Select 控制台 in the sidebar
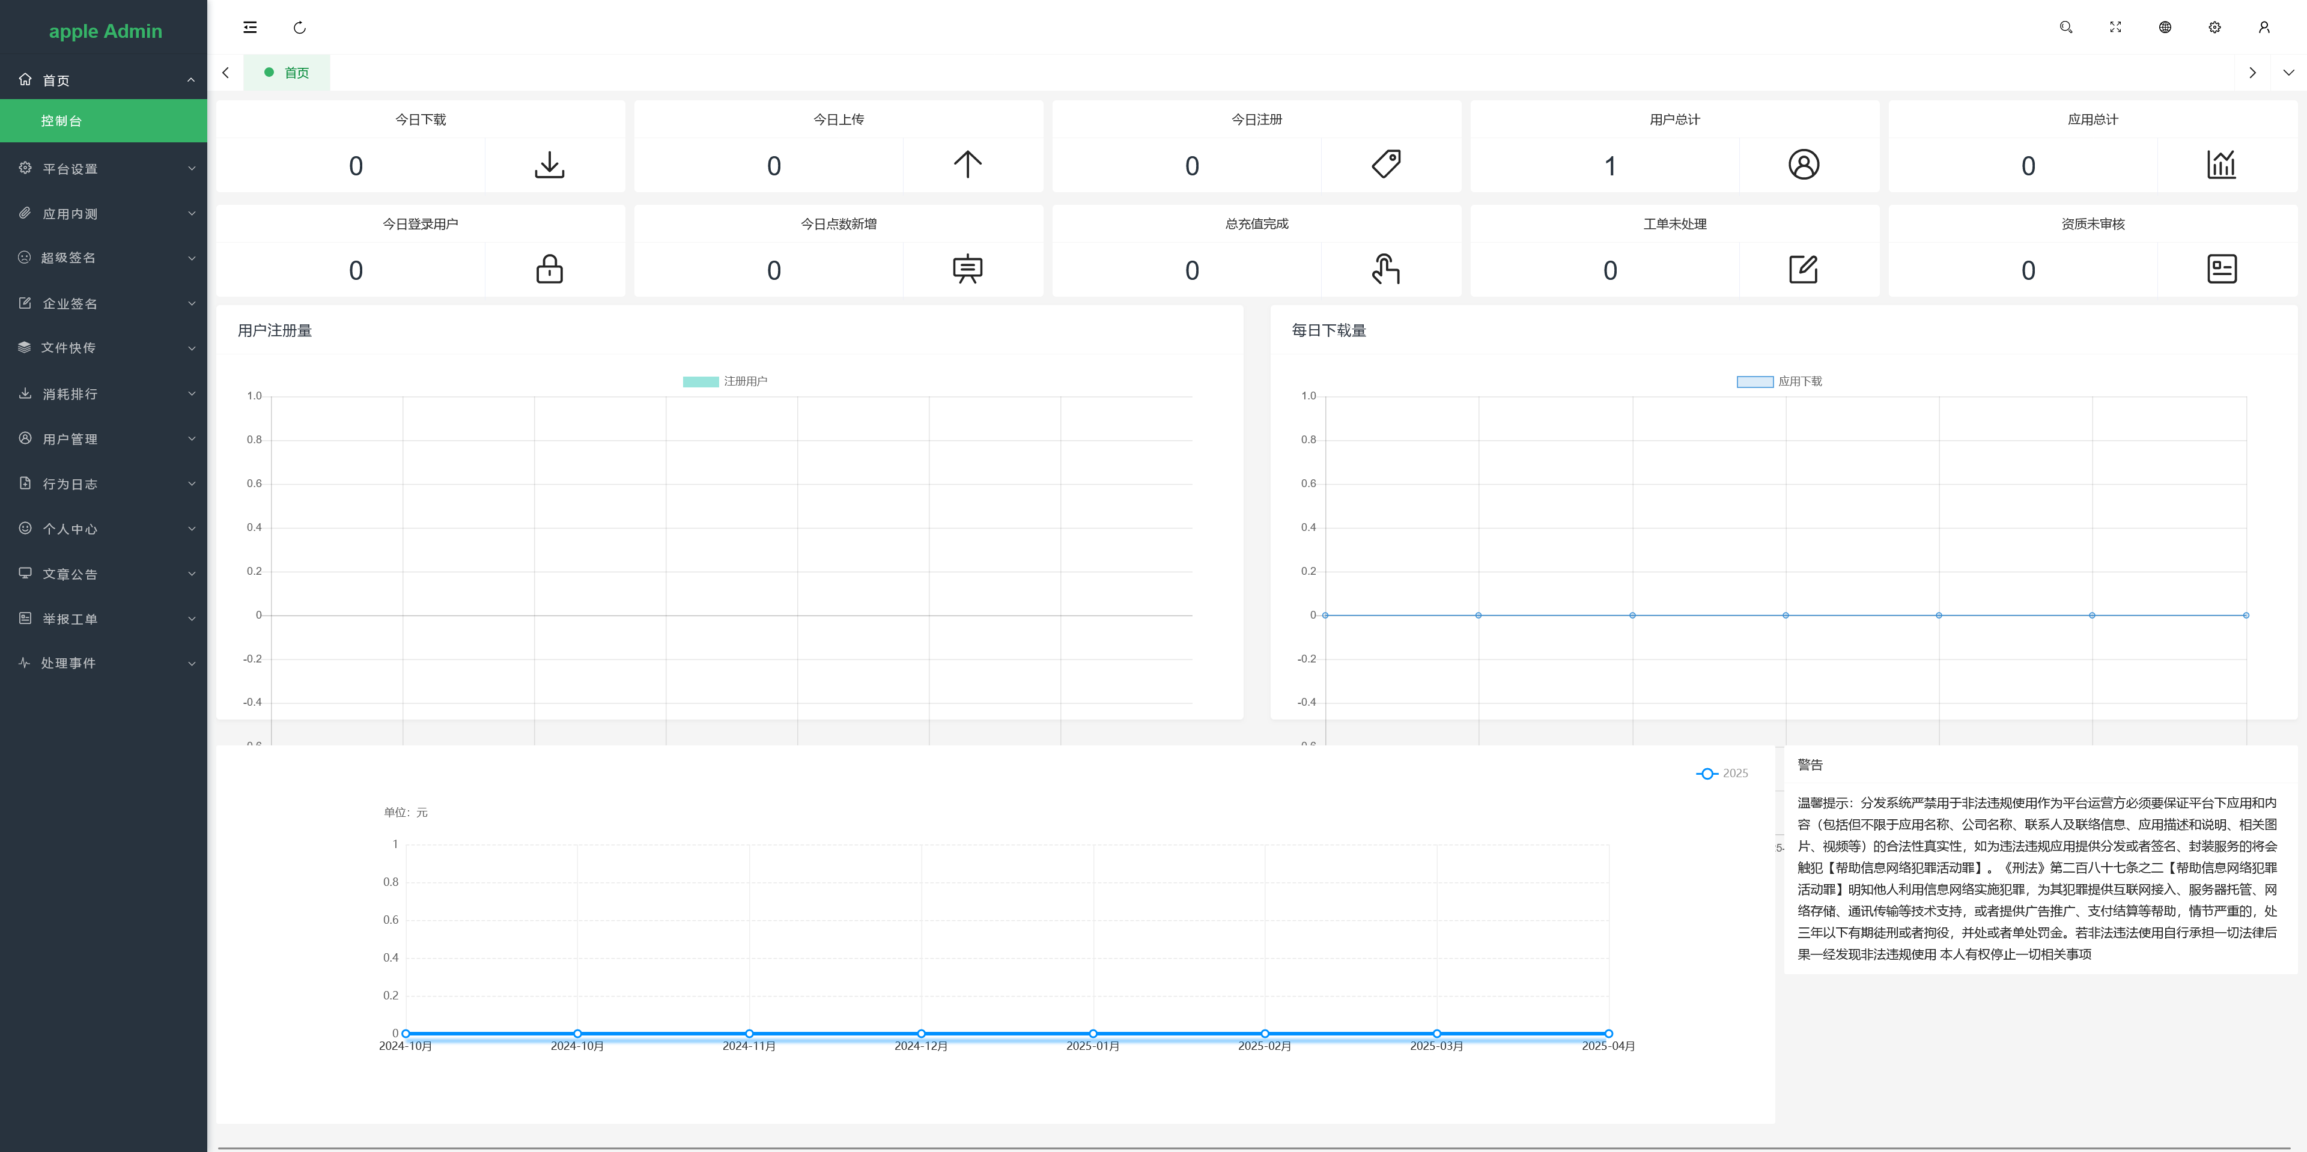 [62, 121]
